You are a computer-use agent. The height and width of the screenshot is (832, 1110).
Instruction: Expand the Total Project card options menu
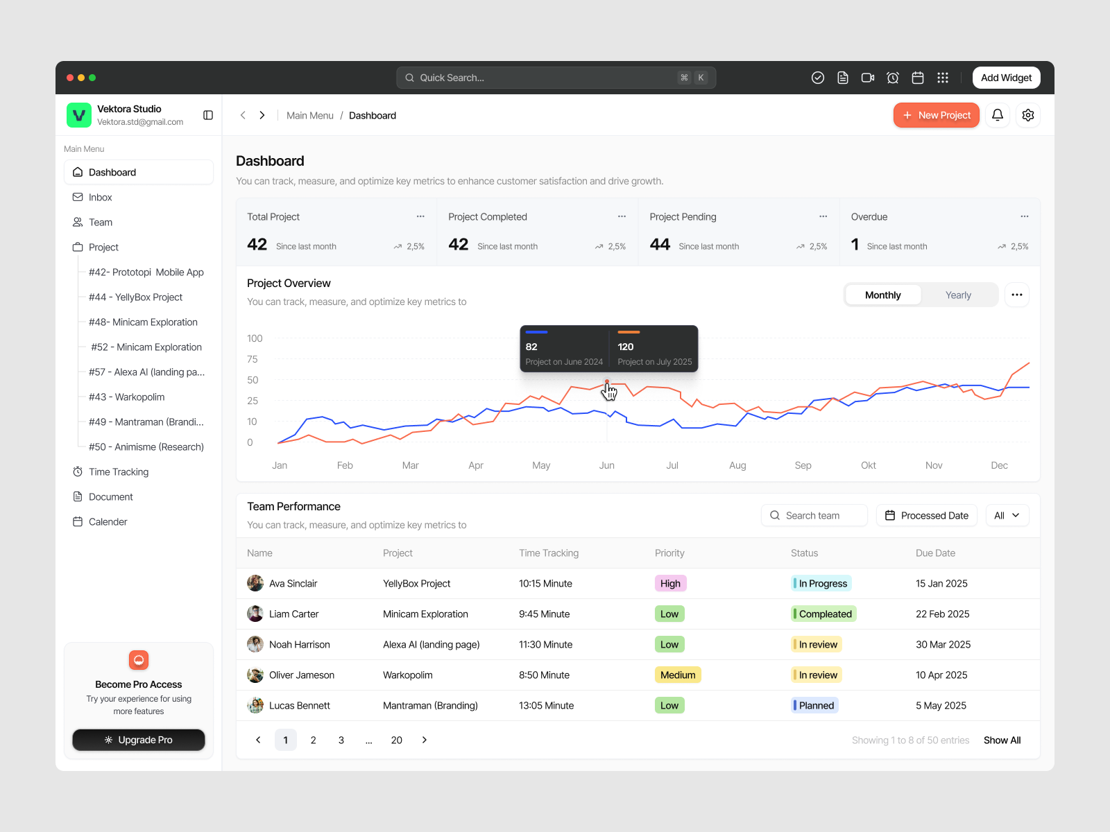(x=421, y=216)
